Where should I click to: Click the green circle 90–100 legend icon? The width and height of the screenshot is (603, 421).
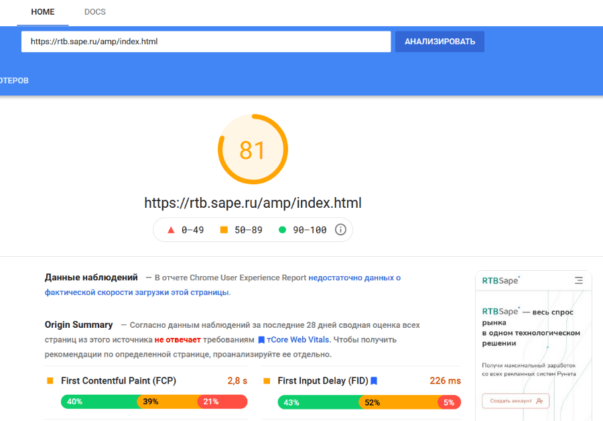pyautogui.click(x=282, y=230)
